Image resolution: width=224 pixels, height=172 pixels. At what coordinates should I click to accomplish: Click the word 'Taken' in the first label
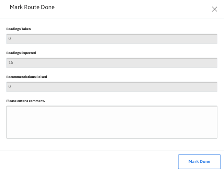click(26, 29)
